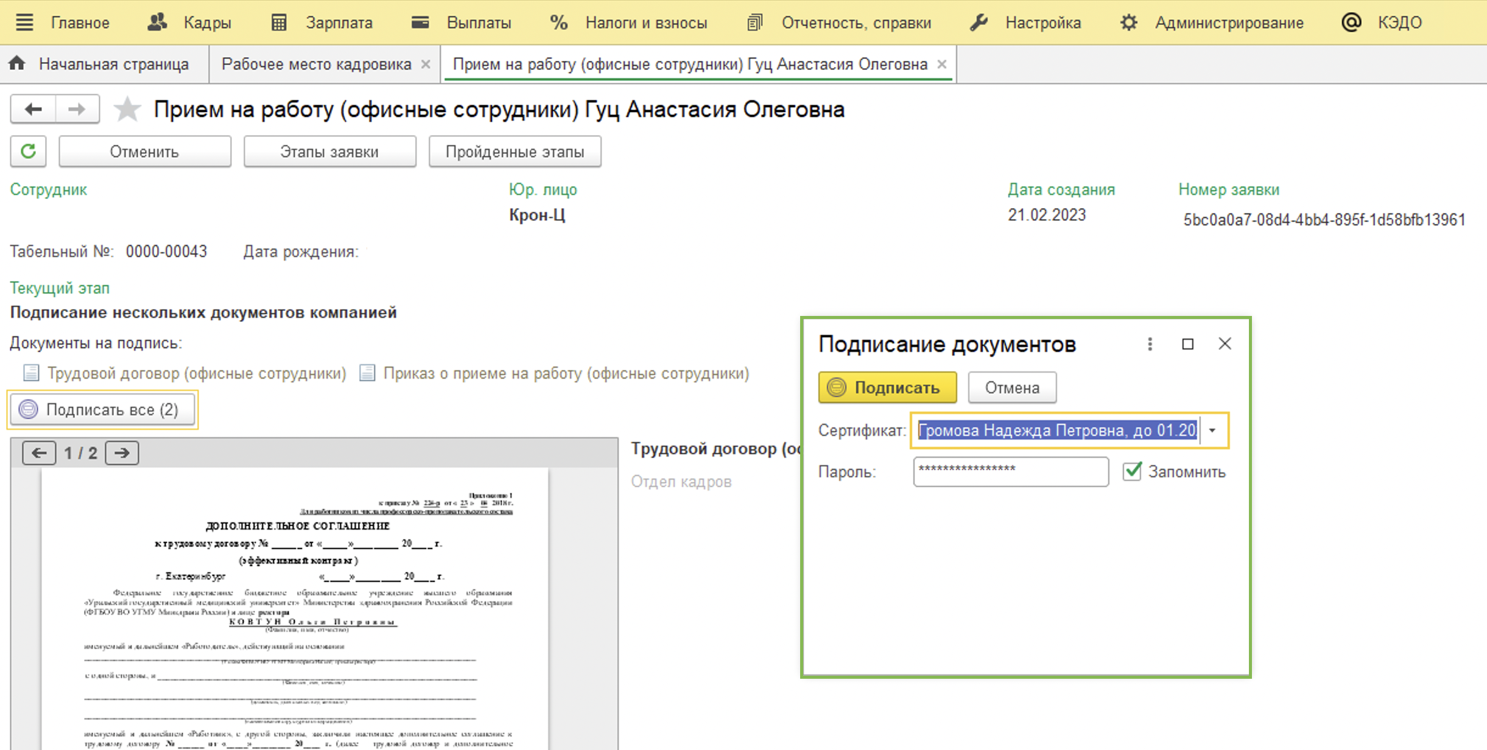This screenshot has width=1487, height=750.
Task: Open Трудовой договор (офисные сотрудники) document
Action: [197, 373]
